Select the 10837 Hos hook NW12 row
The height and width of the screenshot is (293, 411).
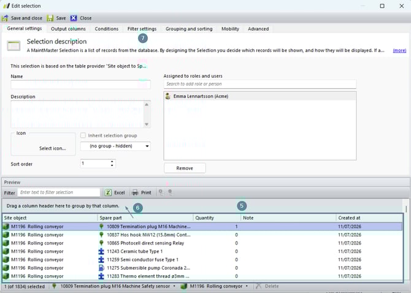(202, 235)
